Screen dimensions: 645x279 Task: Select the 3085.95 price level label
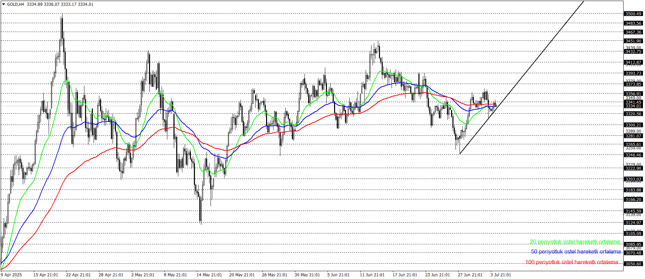pyautogui.click(x=633, y=245)
